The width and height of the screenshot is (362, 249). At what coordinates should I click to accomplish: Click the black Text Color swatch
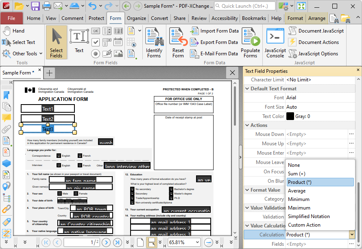290,116
